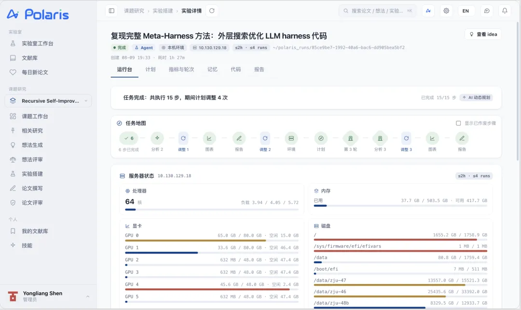Open the chat message icon
Viewport: 521px width, 310px height.
[487, 11]
